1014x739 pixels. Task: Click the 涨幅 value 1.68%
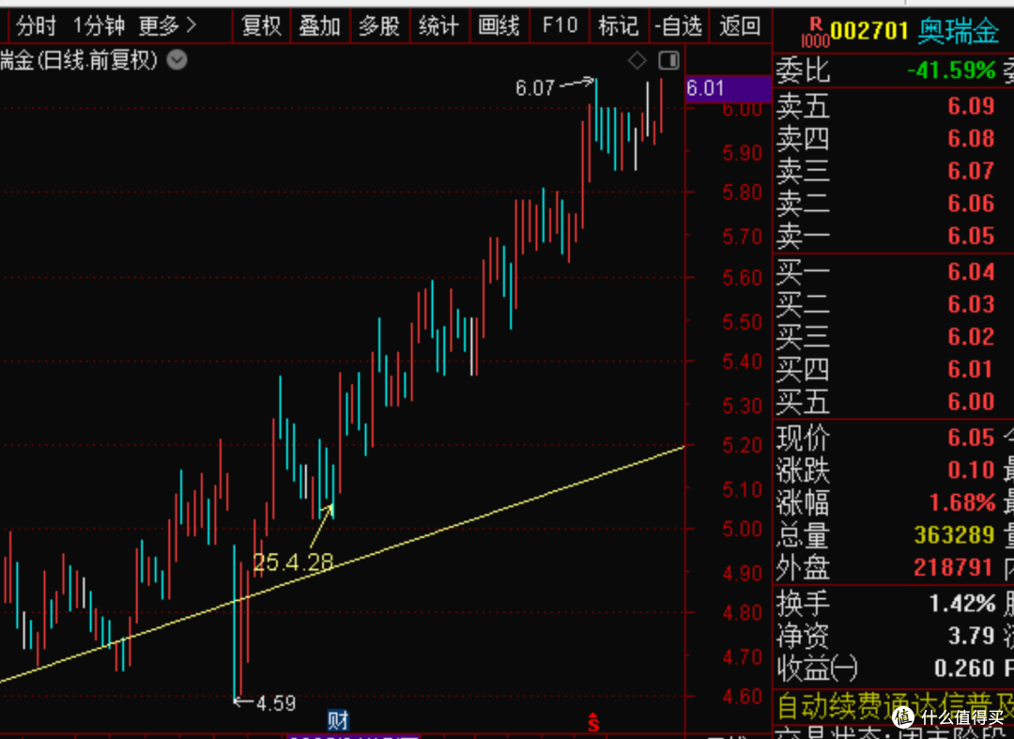tap(962, 502)
